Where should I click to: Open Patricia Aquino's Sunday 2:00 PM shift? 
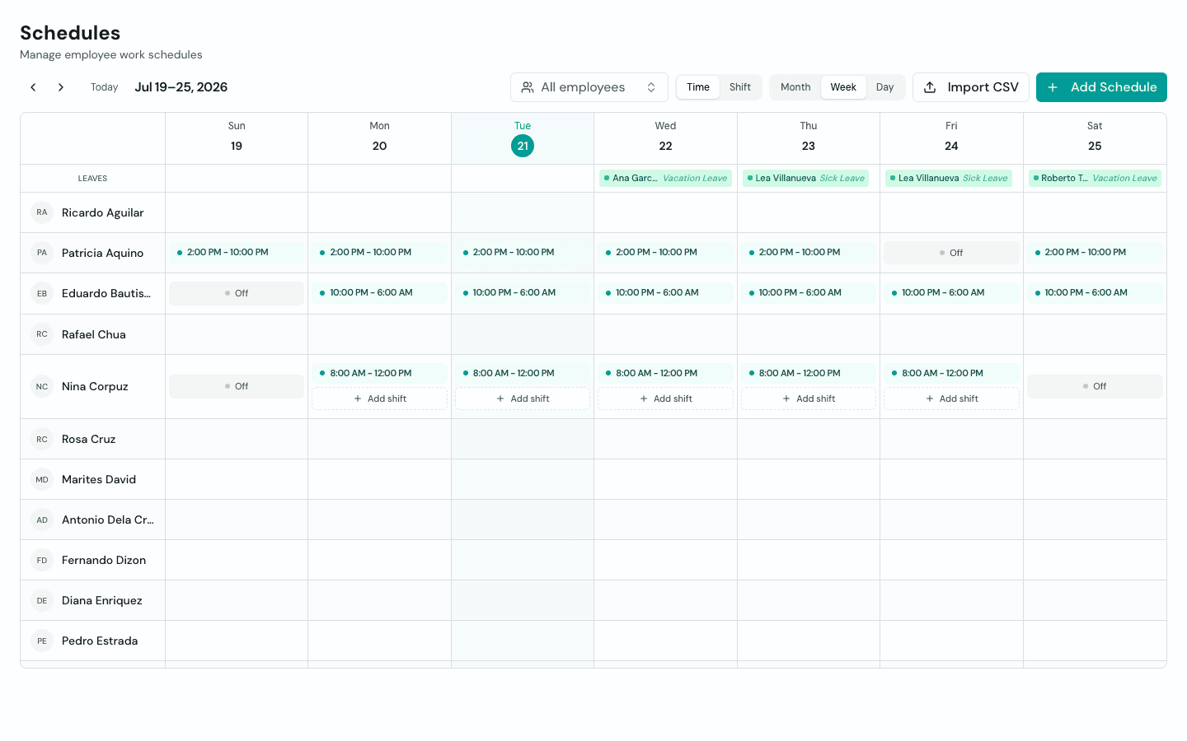coord(237,253)
